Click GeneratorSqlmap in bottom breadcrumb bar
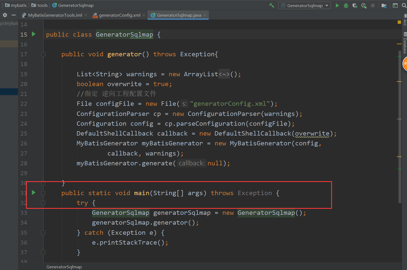The height and width of the screenshot is (270, 407). [64, 267]
